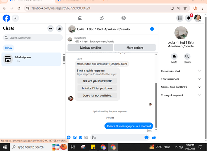Click the Facebook search magnifier icon
The image size is (207, 151).
(x=15, y=18)
